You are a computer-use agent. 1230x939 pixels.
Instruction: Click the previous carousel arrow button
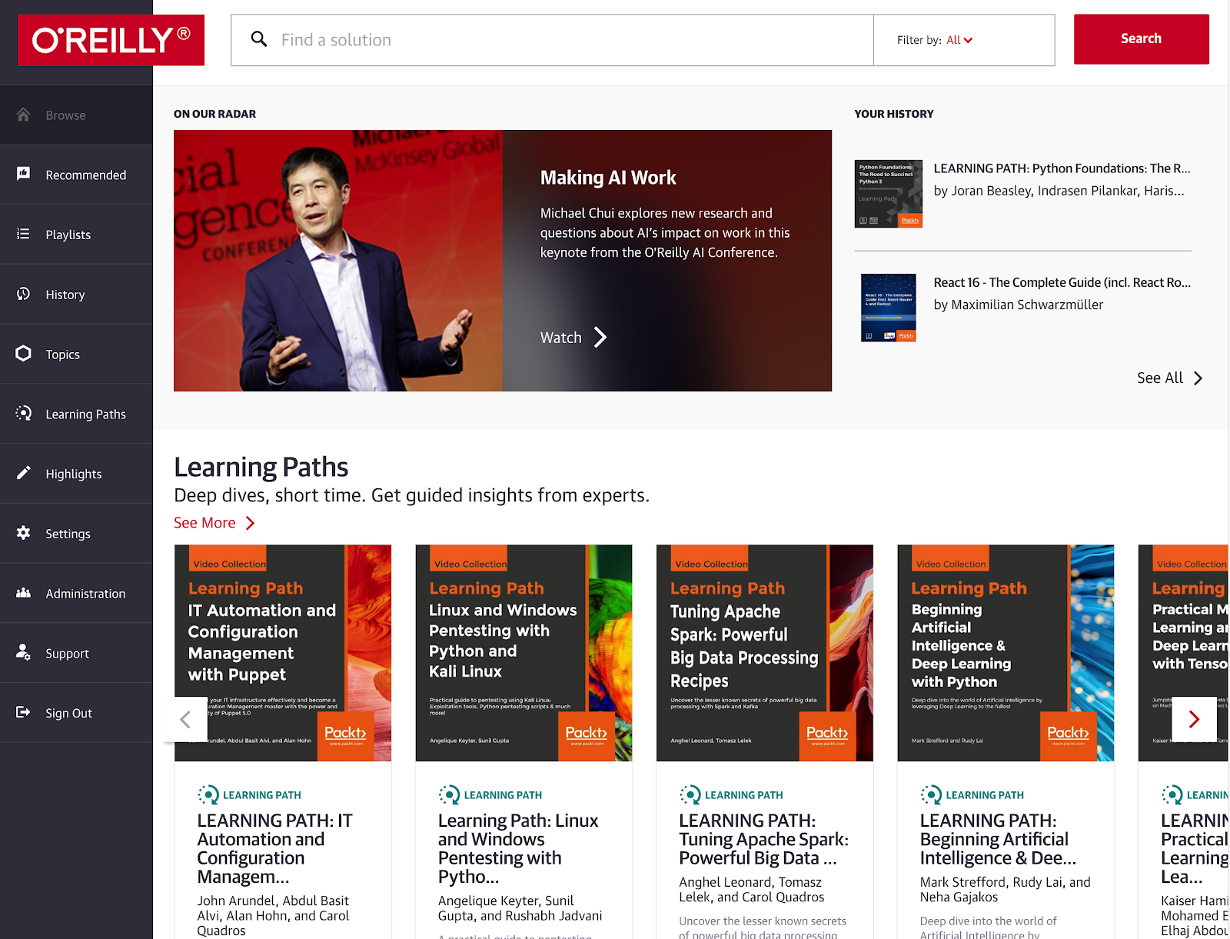point(185,720)
